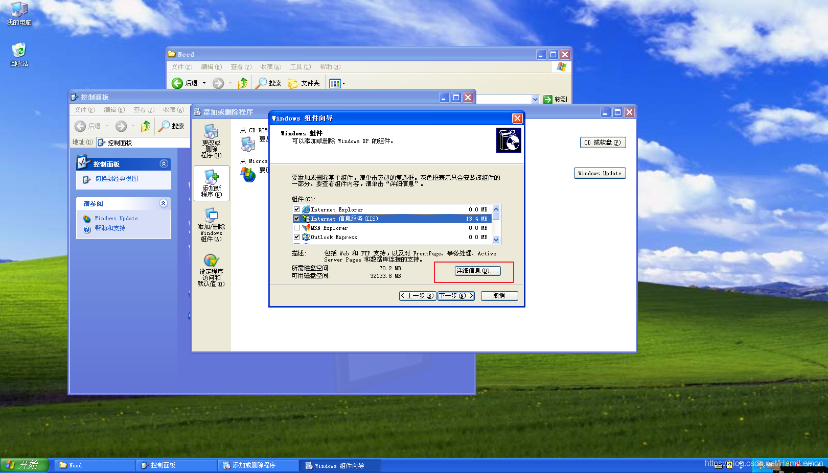Image resolution: width=828 pixels, height=473 pixels.
Task: Collapse the 请参阅 side panel section
Action: click(x=164, y=203)
